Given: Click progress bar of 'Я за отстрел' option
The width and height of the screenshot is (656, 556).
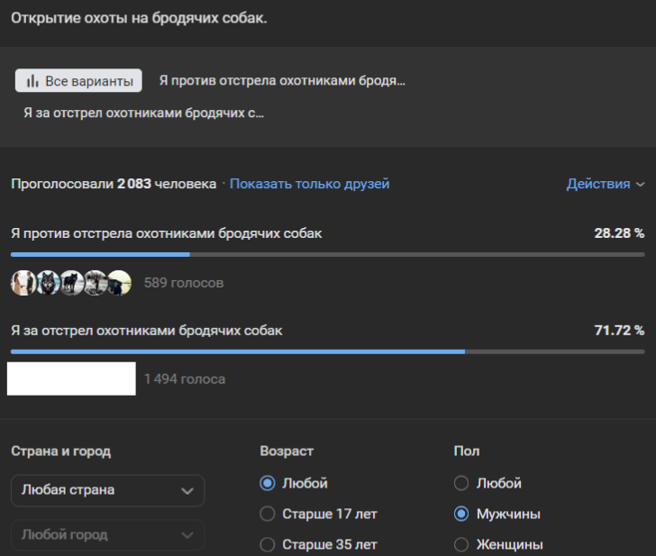Looking at the screenshot, I should pyautogui.click(x=328, y=351).
